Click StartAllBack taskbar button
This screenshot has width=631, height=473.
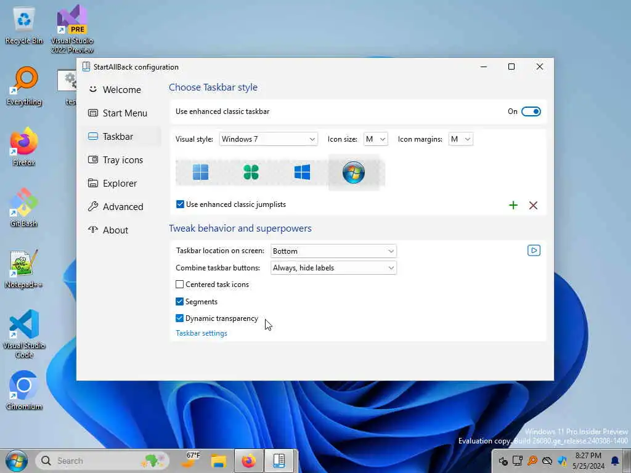pyautogui.click(x=279, y=461)
